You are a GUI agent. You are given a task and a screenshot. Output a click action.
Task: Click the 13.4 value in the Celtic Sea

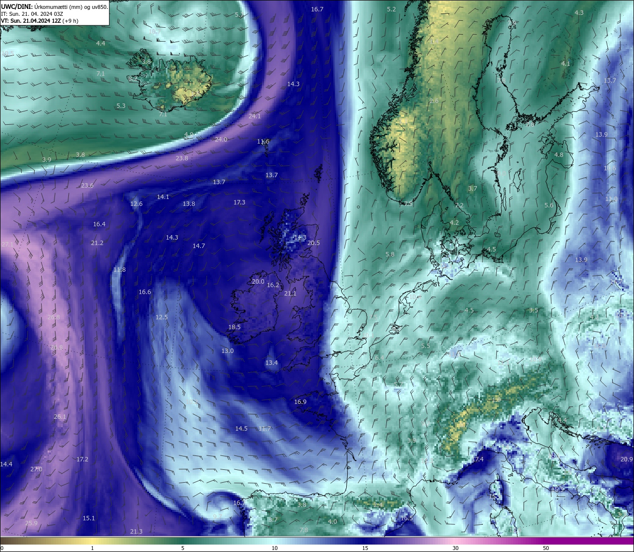(271, 363)
